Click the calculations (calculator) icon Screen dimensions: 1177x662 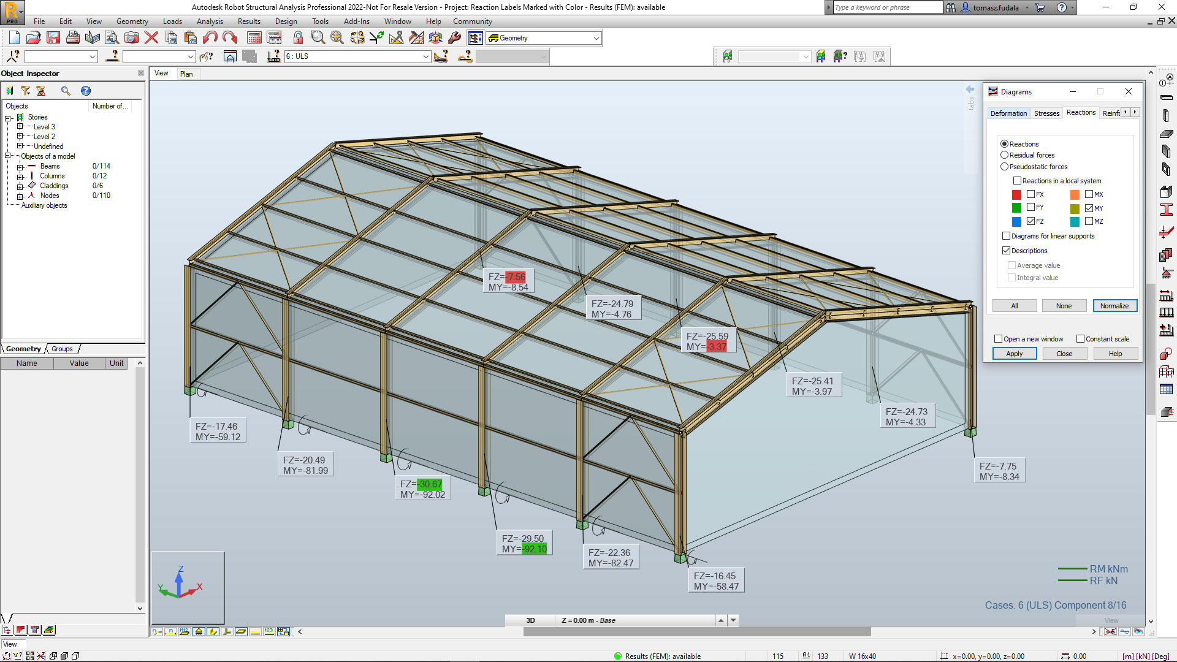pyautogui.click(x=254, y=38)
